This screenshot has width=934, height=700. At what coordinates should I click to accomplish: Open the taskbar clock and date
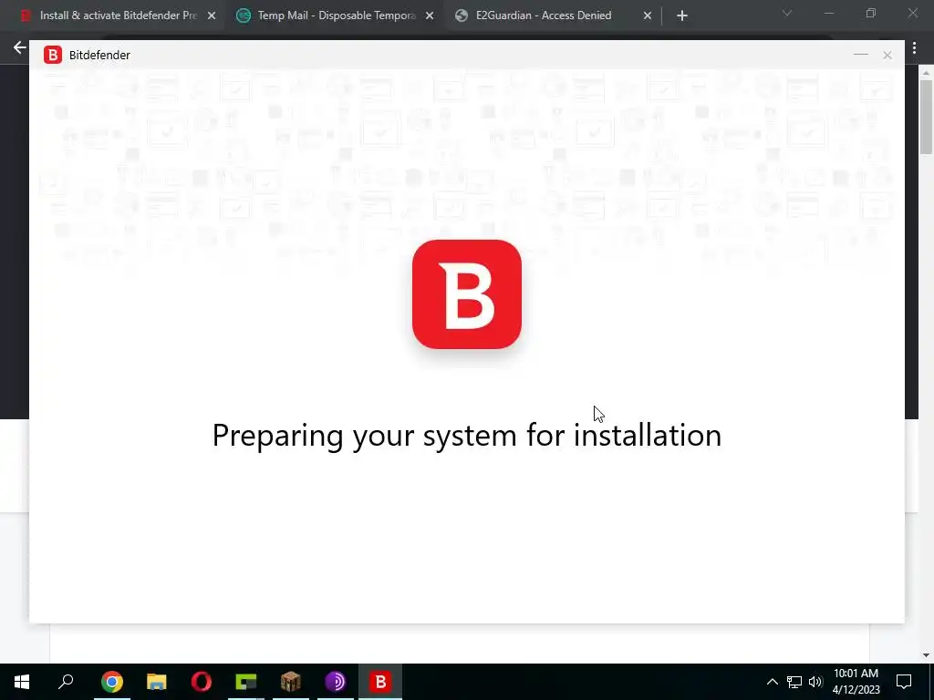pos(856,682)
